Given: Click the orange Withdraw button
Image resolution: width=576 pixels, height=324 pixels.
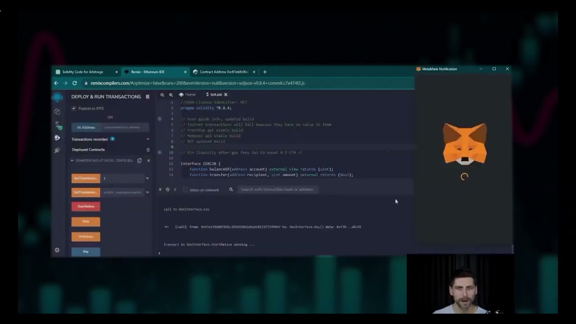Looking at the screenshot, I should tap(86, 236).
